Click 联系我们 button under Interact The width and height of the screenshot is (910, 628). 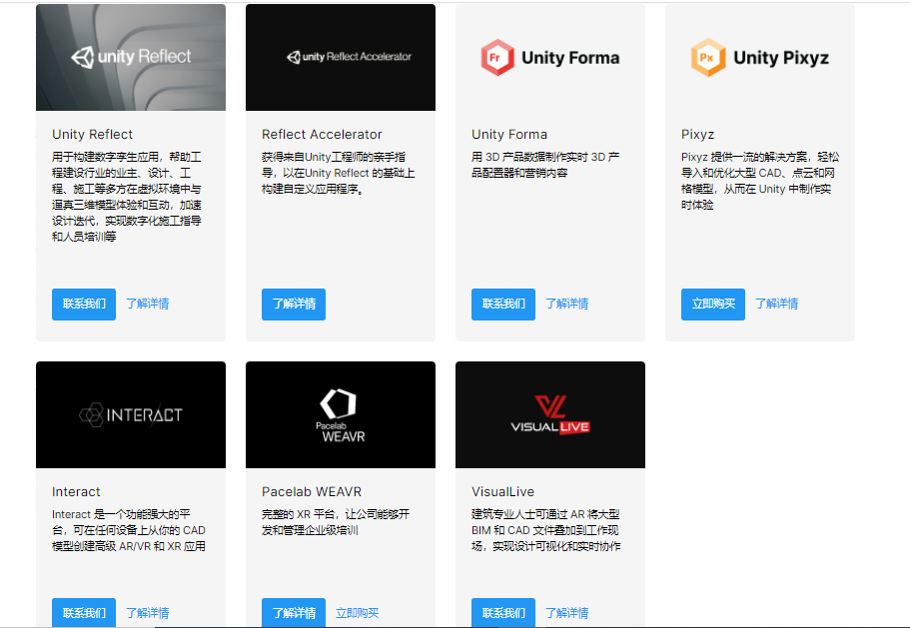click(84, 612)
